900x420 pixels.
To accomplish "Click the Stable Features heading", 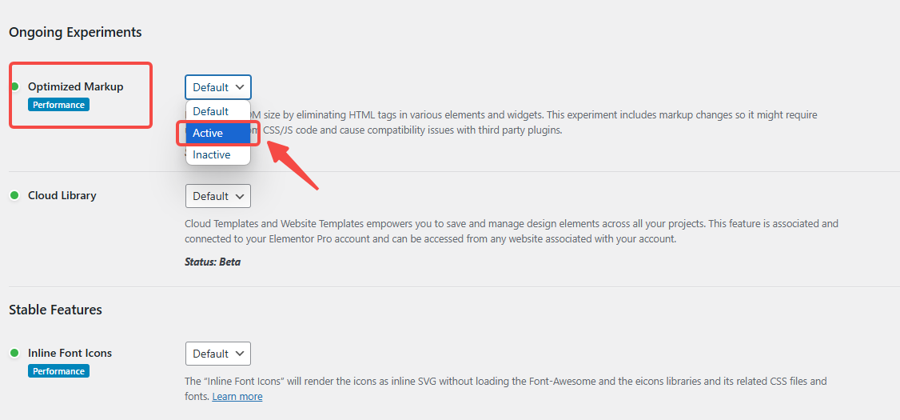I will (x=55, y=309).
